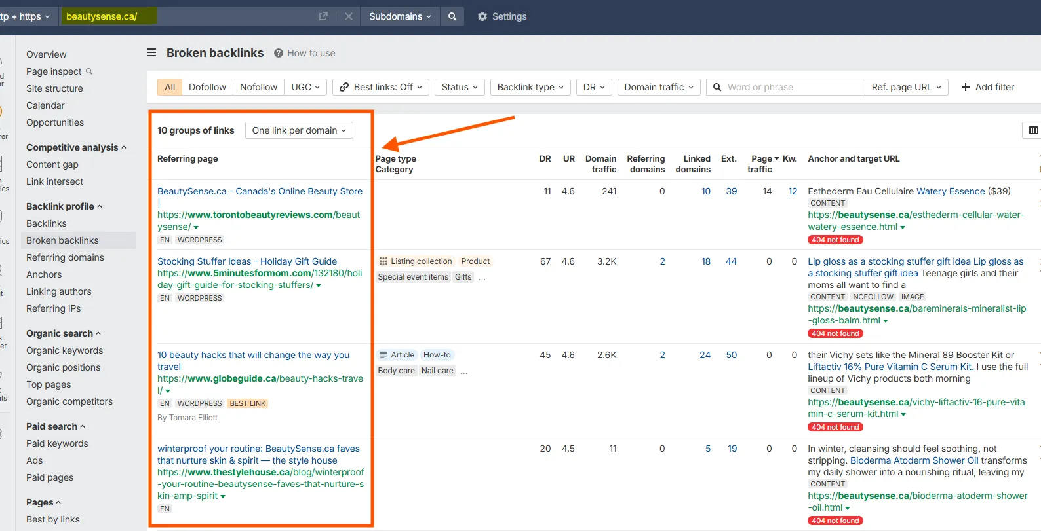
Task: Click the search icon next to Page inspect
Action: coord(89,71)
